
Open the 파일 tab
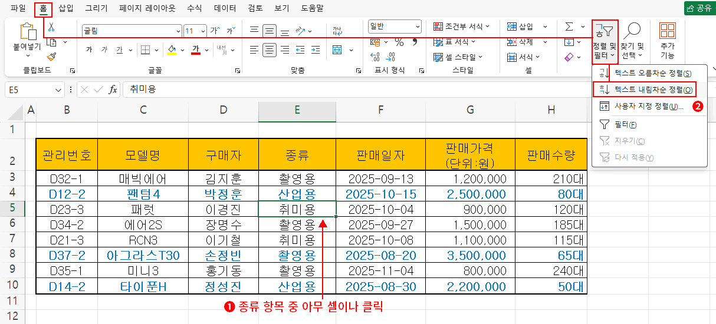[x=18, y=8]
